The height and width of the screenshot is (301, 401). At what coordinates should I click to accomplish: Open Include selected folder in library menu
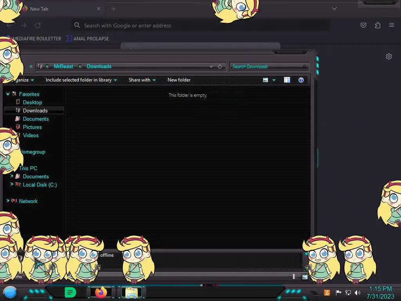(x=81, y=80)
